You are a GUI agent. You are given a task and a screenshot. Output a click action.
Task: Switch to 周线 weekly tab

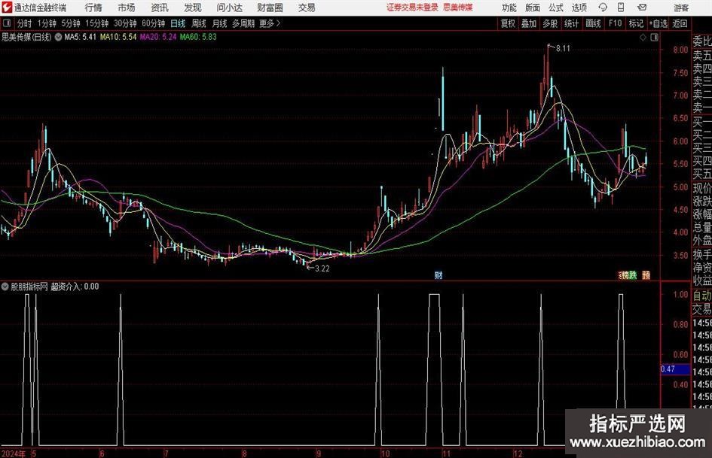pos(199,23)
